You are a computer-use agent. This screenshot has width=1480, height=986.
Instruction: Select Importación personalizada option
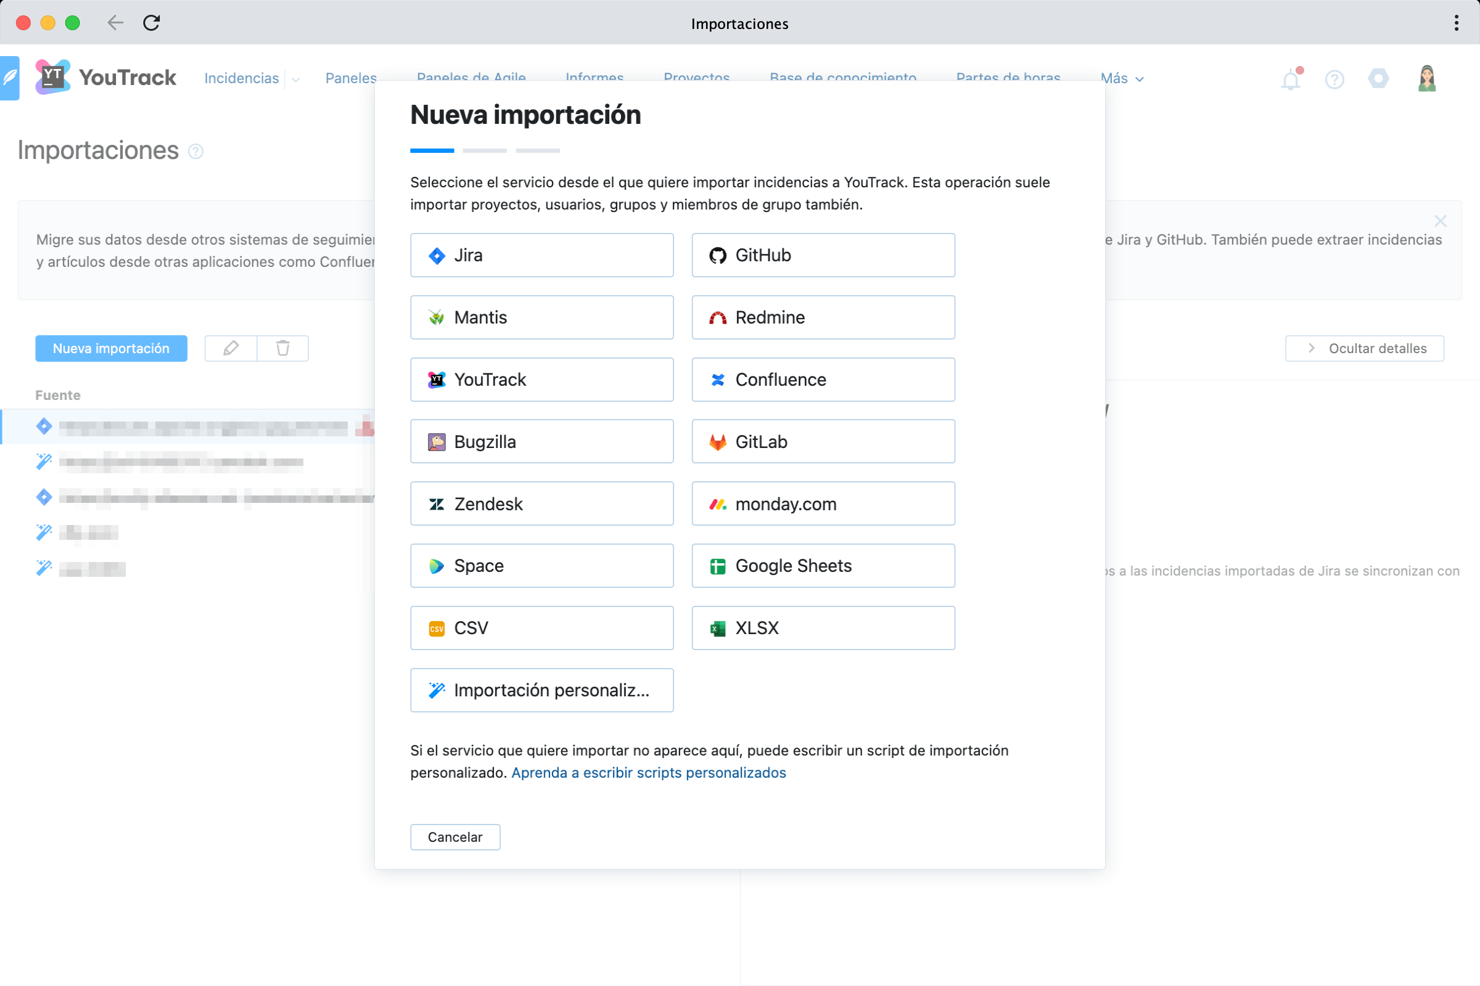[x=542, y=690]
